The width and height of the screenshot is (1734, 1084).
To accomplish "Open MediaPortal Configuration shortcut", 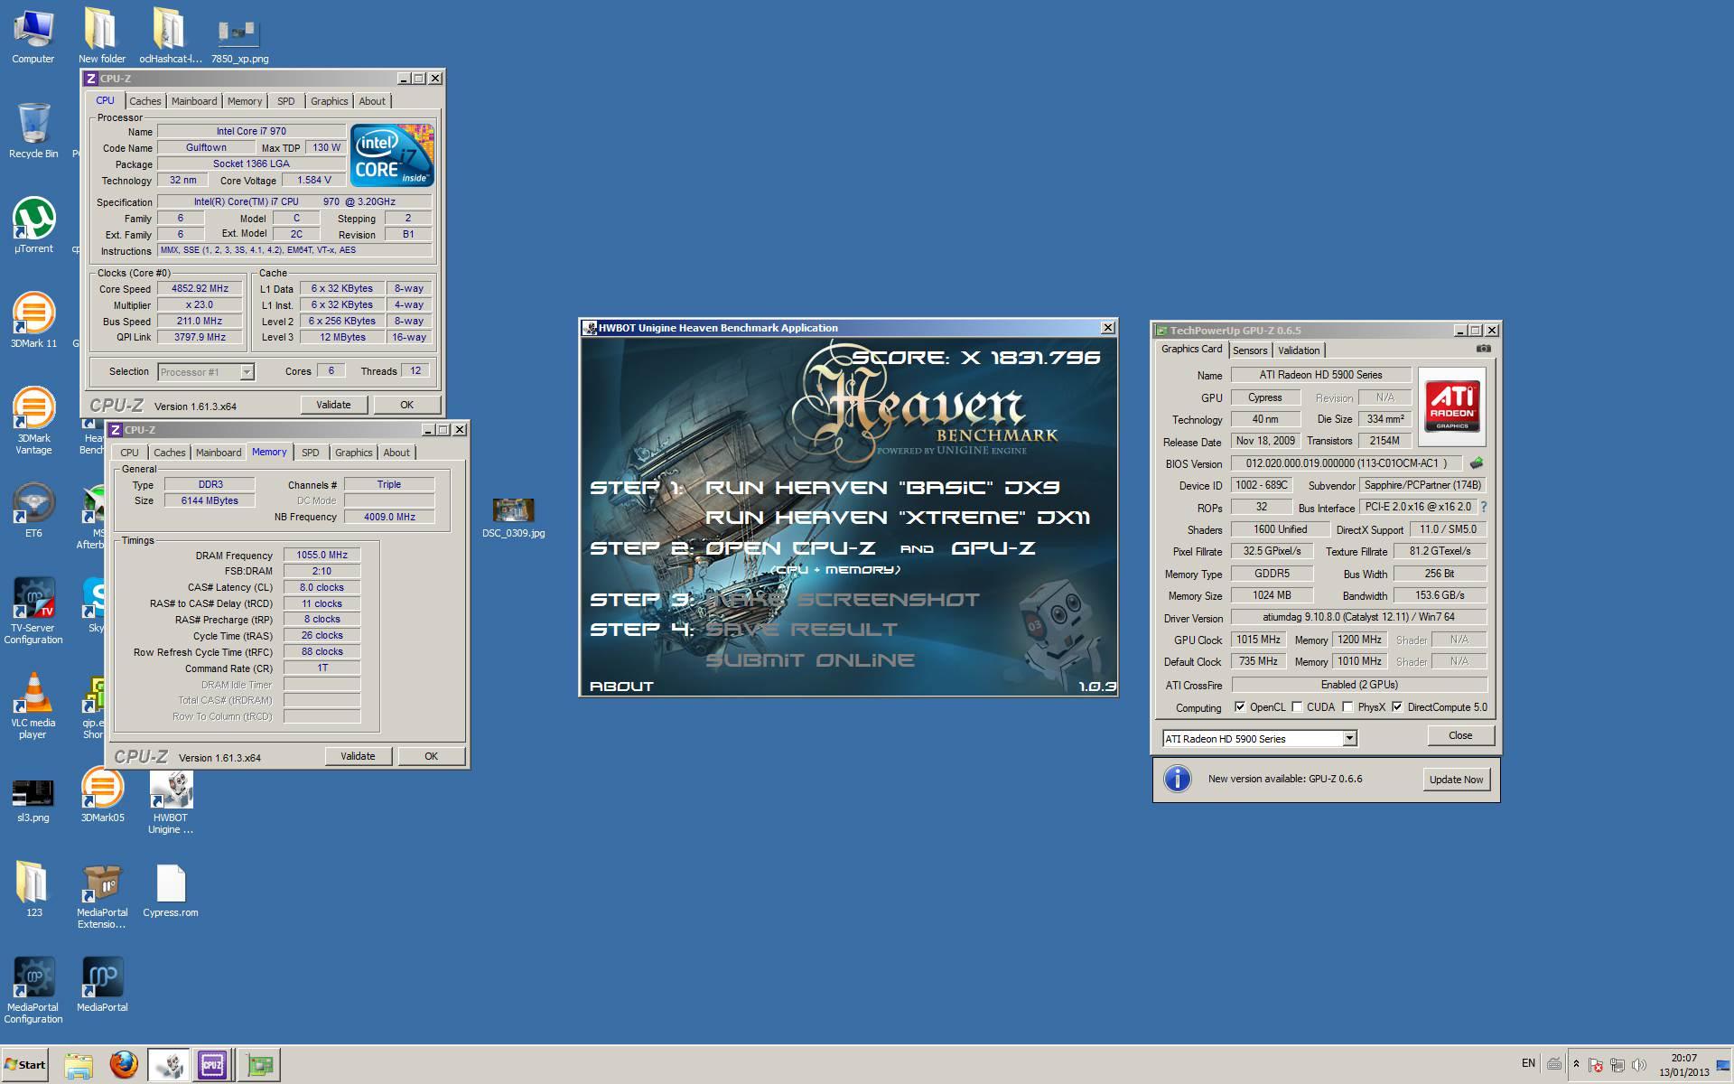I will pyautogui.click(x=33, y=989).
